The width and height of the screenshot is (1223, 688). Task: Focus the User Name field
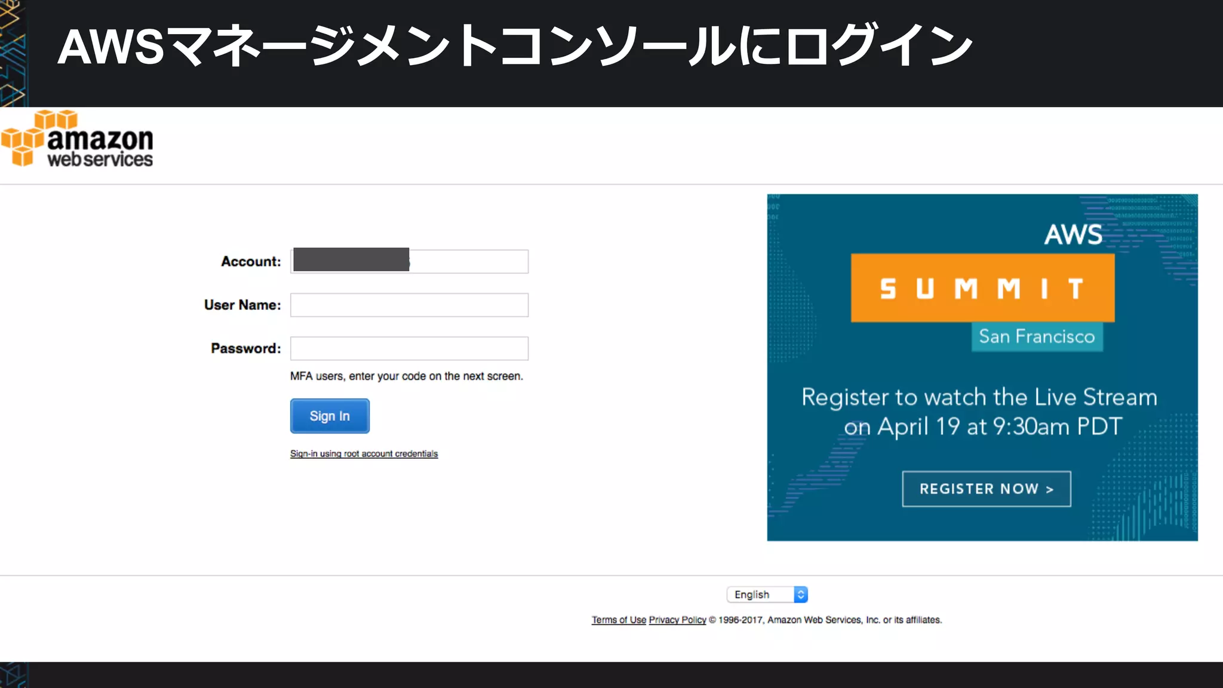[x=409, y=305]
